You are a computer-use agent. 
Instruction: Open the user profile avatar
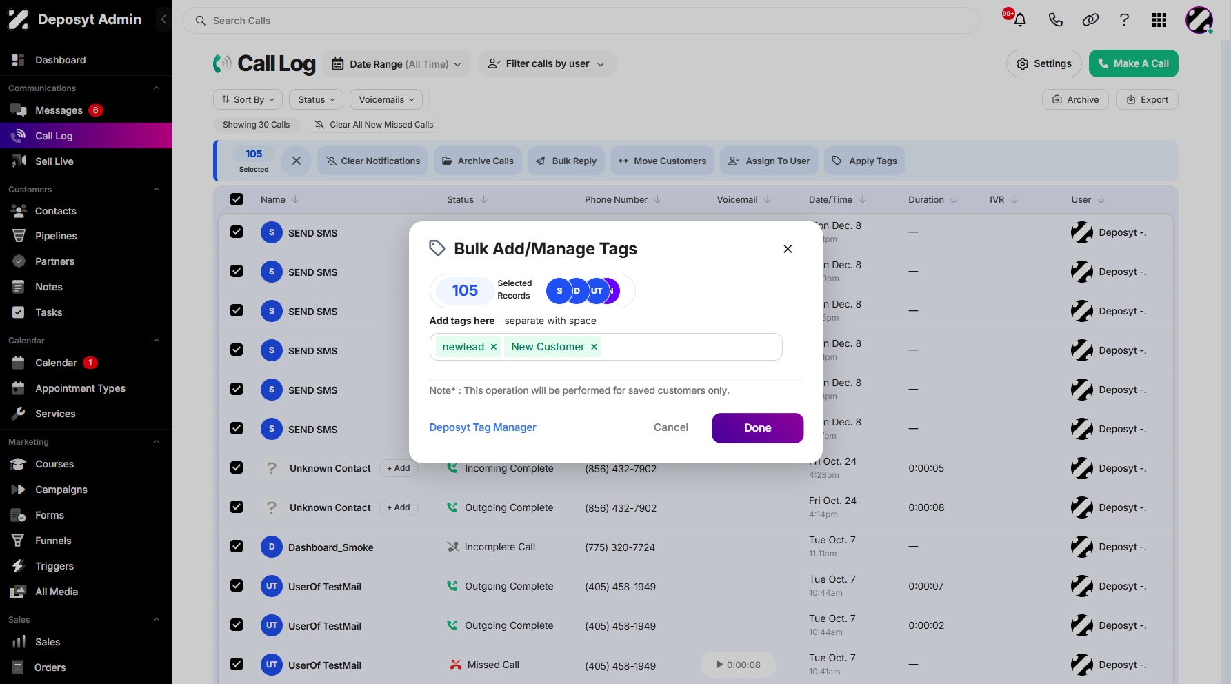[1199, 20]
